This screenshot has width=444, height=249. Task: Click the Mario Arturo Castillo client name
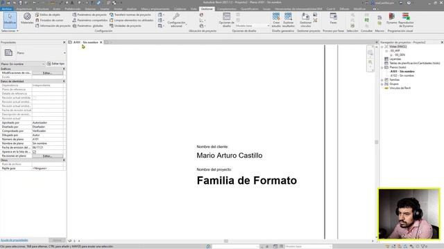[230, 156]
